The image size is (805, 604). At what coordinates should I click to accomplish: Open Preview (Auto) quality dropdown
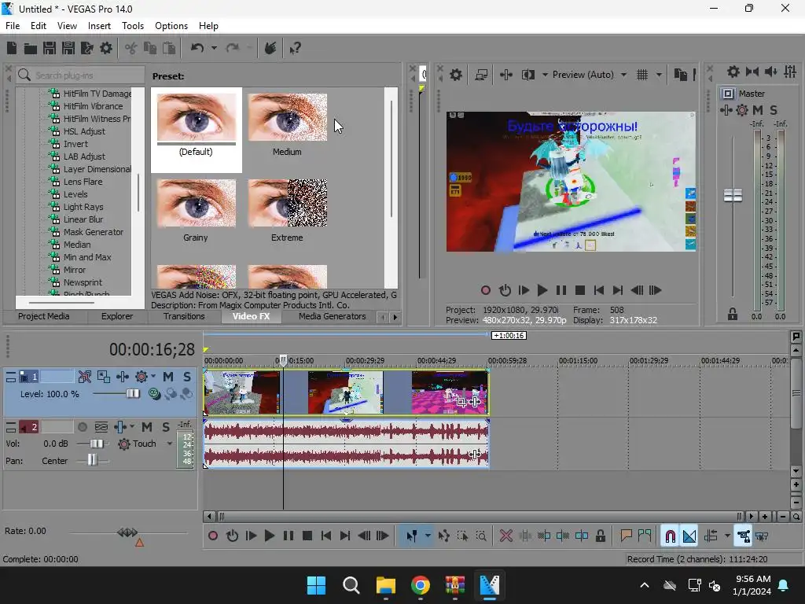(x=623, y=75)
